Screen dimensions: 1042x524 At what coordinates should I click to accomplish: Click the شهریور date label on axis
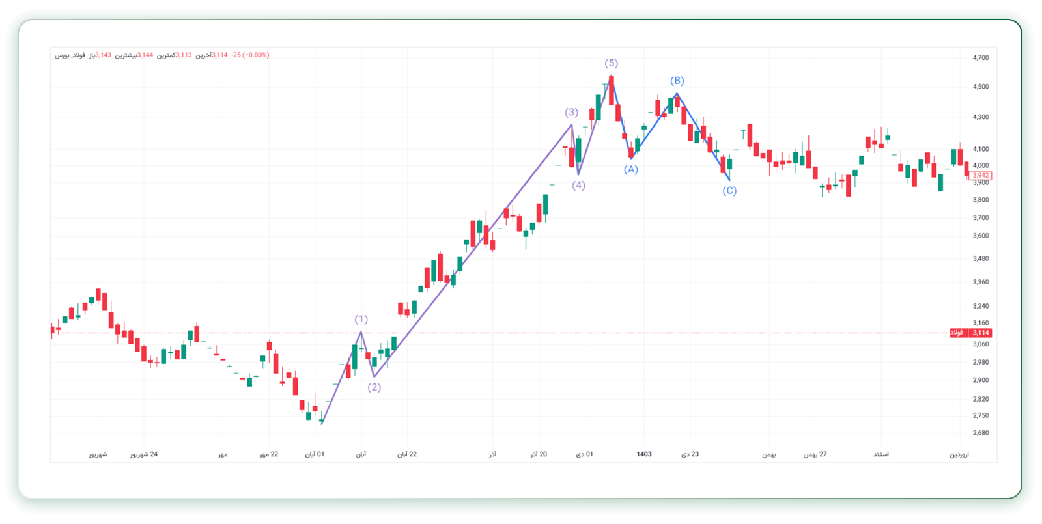98,454
